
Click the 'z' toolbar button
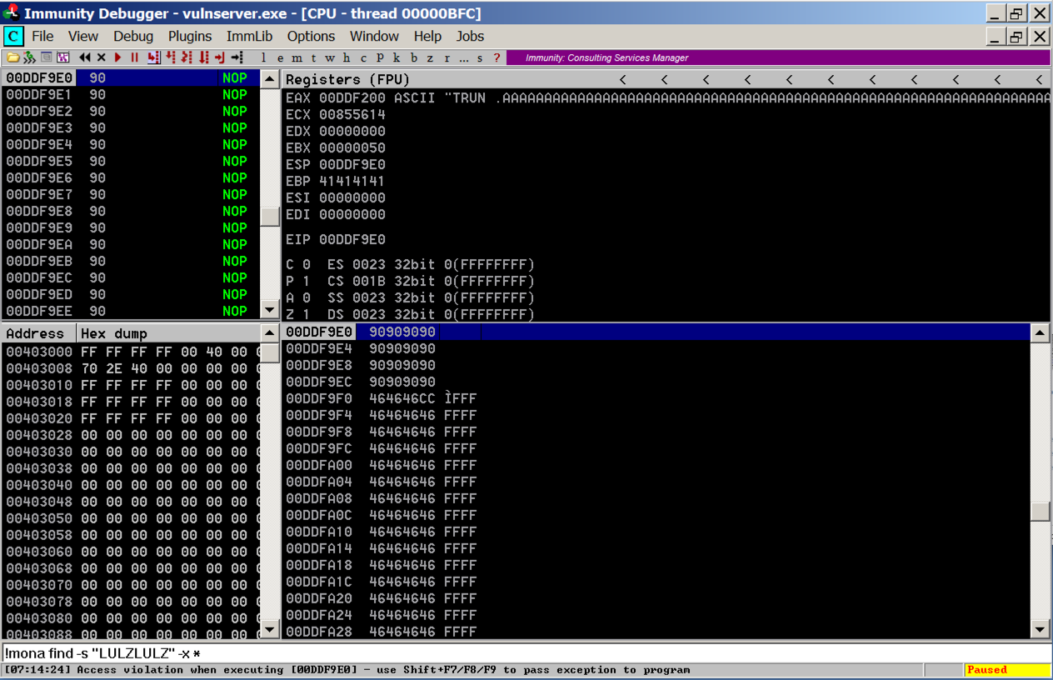430,57
